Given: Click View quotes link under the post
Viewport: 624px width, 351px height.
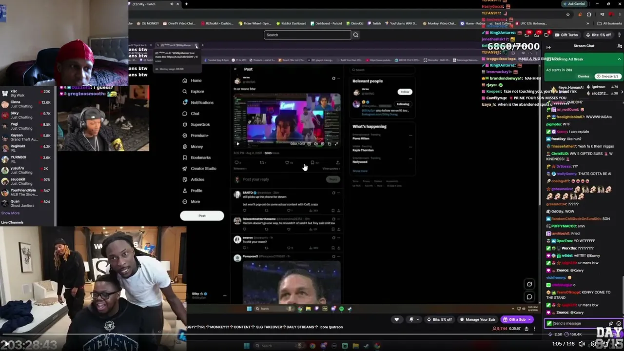Looking at the screenshot, I should pyautogui.click(x=331, y=169).
